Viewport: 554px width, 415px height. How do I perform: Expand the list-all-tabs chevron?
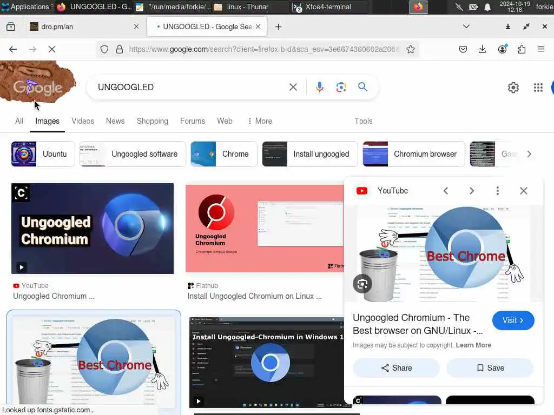point(466,26)
